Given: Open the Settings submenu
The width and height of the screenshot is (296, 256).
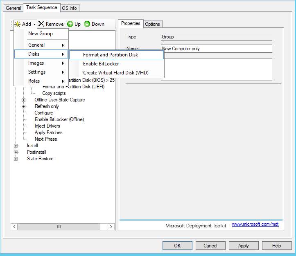Looking at the screenshot, I should tap(41, 72).
